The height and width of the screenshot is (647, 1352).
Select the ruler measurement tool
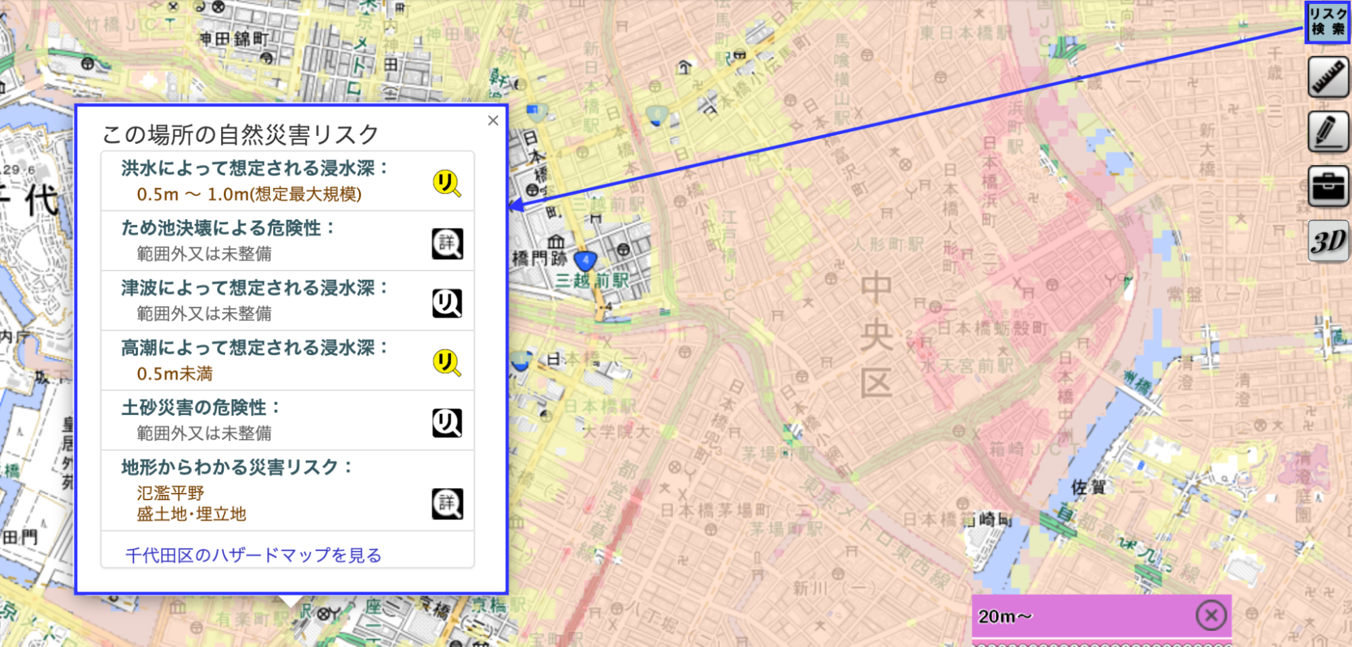(1328, 77)
